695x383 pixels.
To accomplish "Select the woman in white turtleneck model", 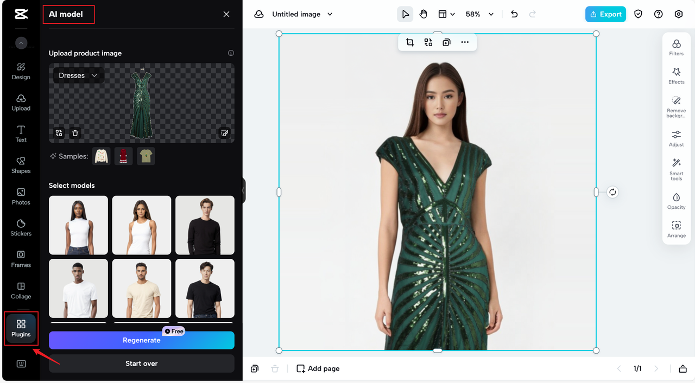I will pos(78,225).
